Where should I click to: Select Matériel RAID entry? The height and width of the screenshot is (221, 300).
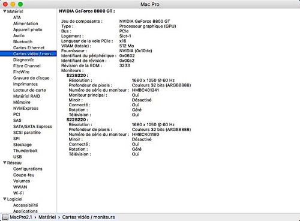click(x=26, y=96)
